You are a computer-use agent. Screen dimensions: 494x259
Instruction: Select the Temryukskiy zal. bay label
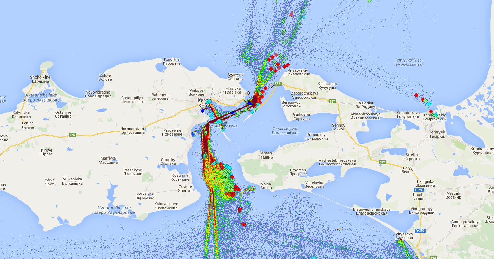coord(409,62)
